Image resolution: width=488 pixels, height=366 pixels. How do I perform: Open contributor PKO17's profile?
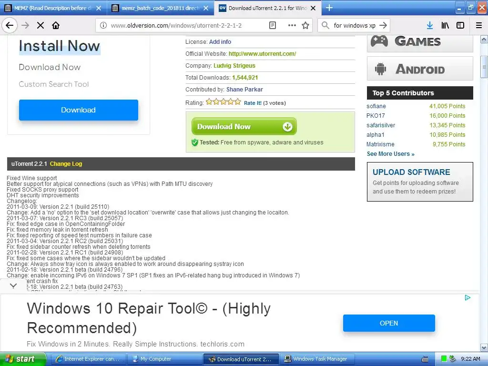376,115
